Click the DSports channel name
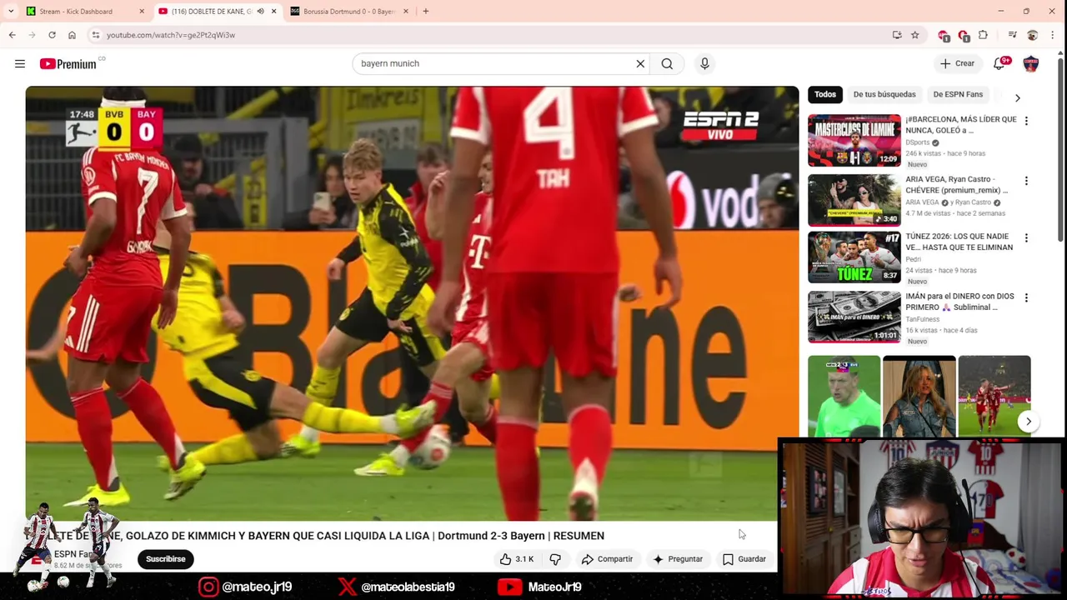Viewport: 1067px width, 600px height. 917,142
